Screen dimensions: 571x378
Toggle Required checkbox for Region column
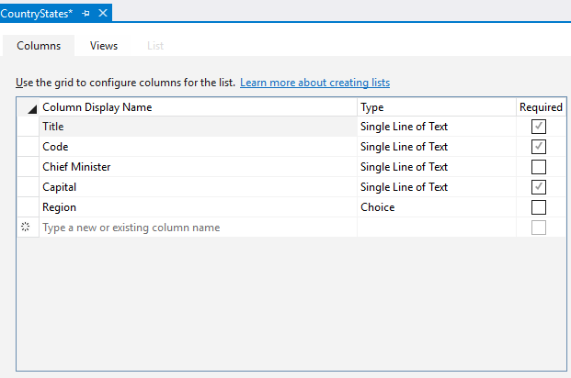tap(539, 207)
